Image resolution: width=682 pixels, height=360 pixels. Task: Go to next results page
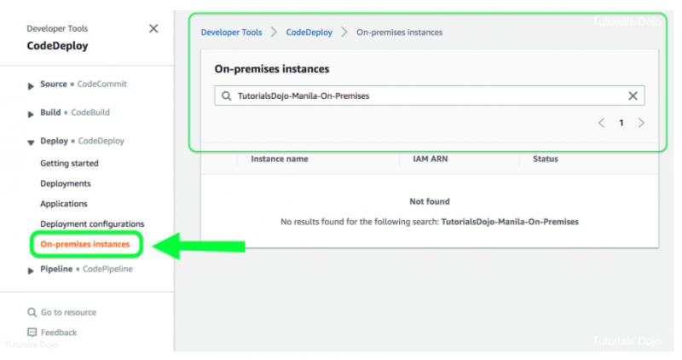[x=641, y=123]
